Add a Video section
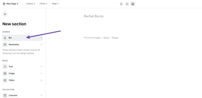 pos(22,80)
